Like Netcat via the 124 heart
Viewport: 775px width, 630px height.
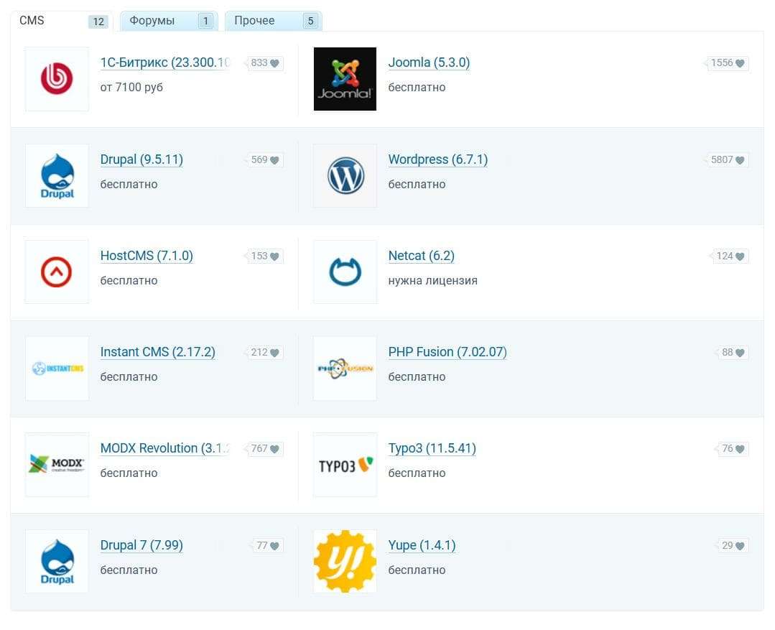[739, 256]
